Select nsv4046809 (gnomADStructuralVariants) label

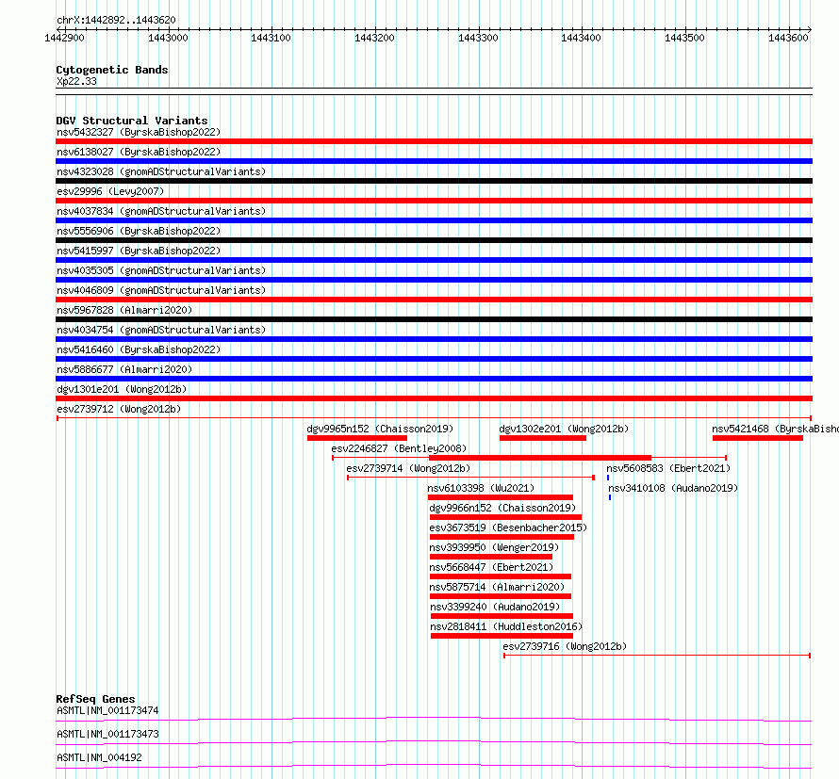161,290
